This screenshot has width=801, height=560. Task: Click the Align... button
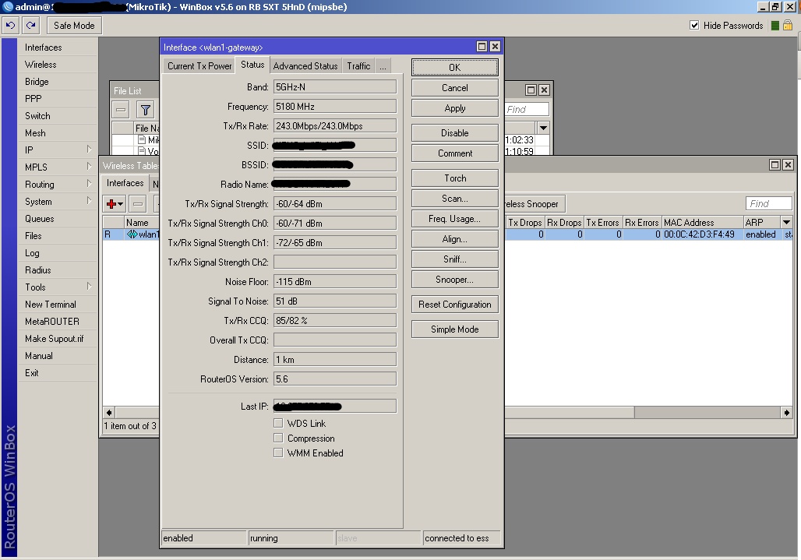[x=454, y=239]
